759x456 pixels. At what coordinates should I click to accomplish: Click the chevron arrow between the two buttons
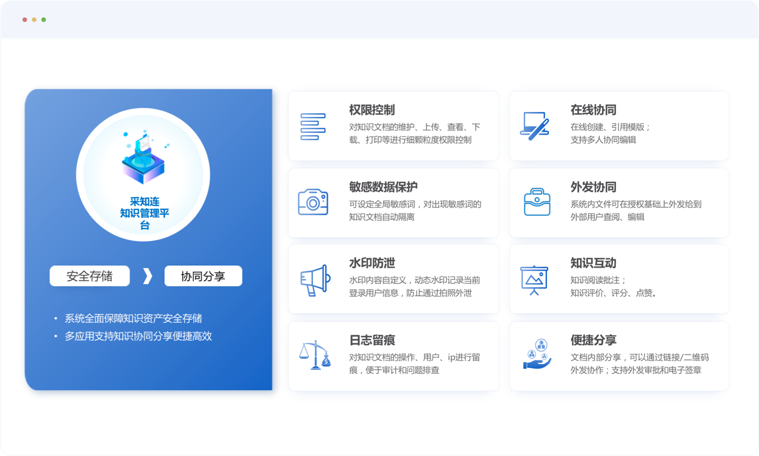pos(147,276)
